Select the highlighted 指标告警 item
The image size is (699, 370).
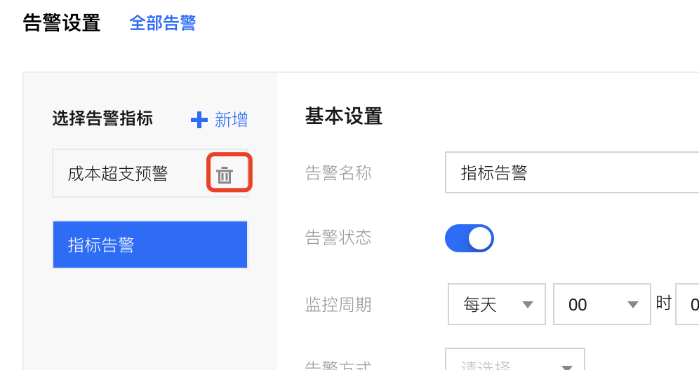point(150,245)
